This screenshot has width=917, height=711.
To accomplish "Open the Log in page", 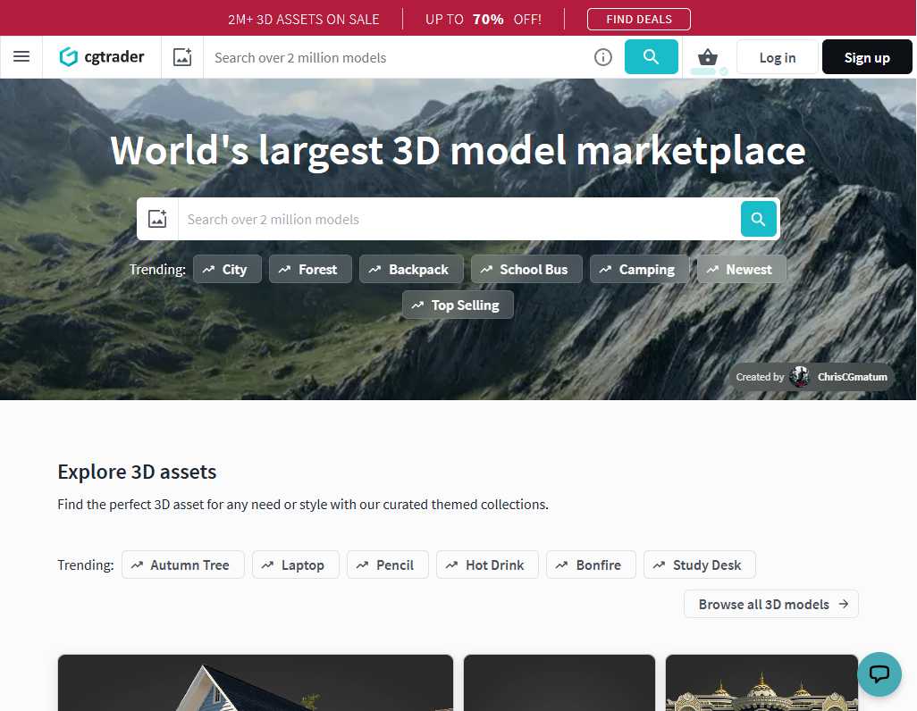I will tap(777, 56).
